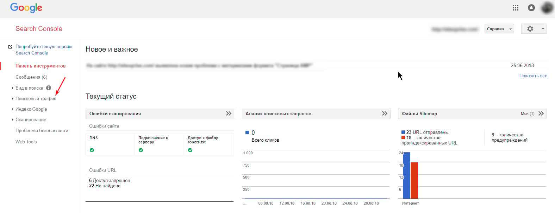Open Проблемы безопасности in the sidebar
Viewport: 555px width, 213px height.
coord(42,130)
